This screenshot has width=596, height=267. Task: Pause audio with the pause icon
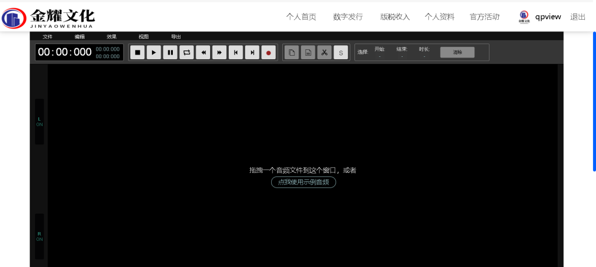[170, 52]
